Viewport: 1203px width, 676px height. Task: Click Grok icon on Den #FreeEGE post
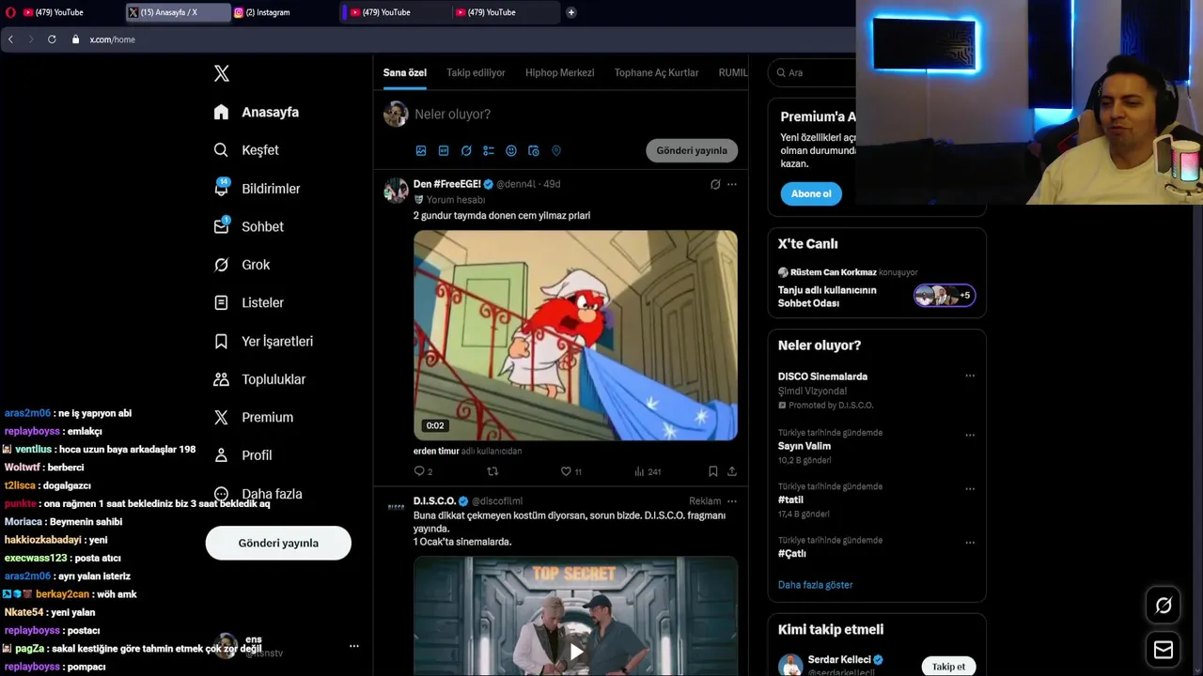(x=715, y=184)
